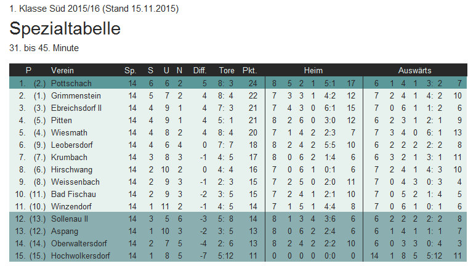The height and width of the screenshot is (266, 476).
Task: Click the Pitten club name
Action: point(62,120)
